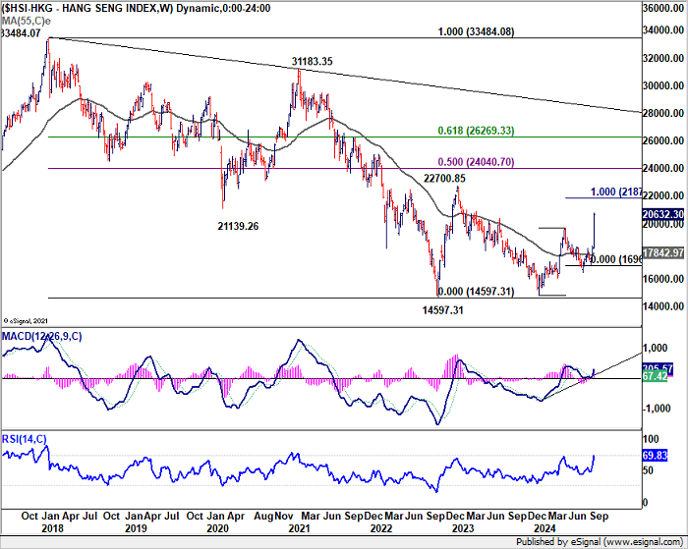Select the 2021 year label on time axis
Screen dimensions: 688x549
tap(299, 528)
